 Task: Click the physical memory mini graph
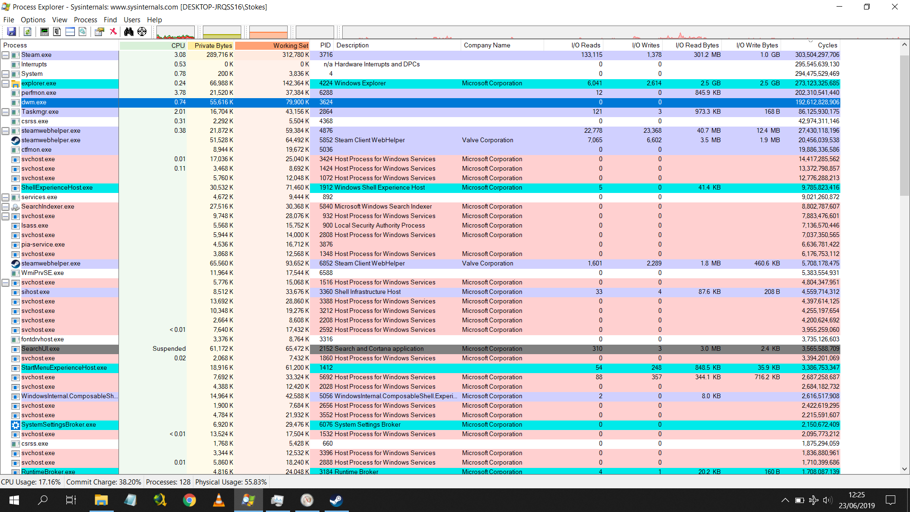pos(268,32)
